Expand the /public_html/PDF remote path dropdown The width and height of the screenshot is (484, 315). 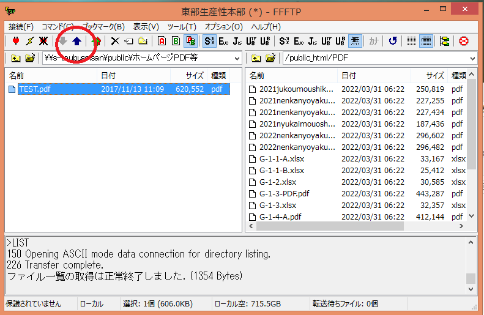point(472,58)
